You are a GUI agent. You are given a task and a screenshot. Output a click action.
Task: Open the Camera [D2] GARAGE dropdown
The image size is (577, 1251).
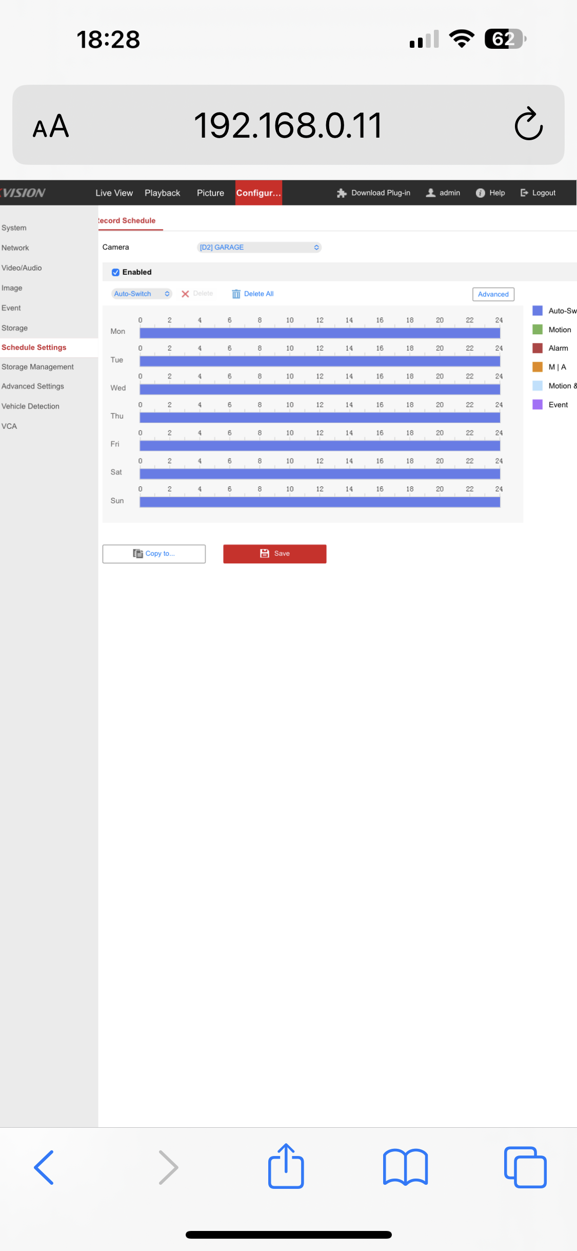click(259, 248)
